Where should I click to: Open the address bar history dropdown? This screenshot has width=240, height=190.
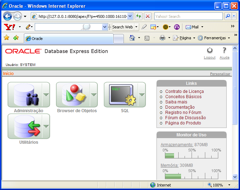pyautogui.click(x=130, y=16)
